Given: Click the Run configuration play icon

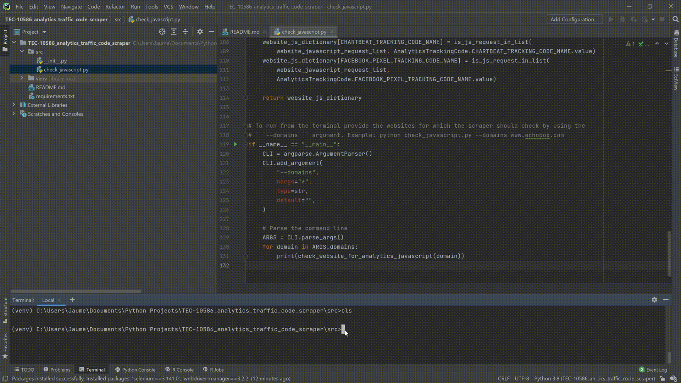Looking at the screenshot, I should (x=611, y=19).
